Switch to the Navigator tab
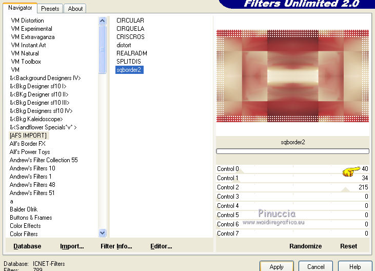 pos(20,8)
